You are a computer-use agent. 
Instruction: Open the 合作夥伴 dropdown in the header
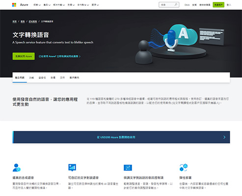83,5
